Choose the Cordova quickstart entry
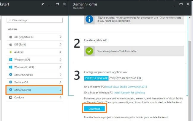This screenshot has height=121, width=193. [x=35, y=97]
